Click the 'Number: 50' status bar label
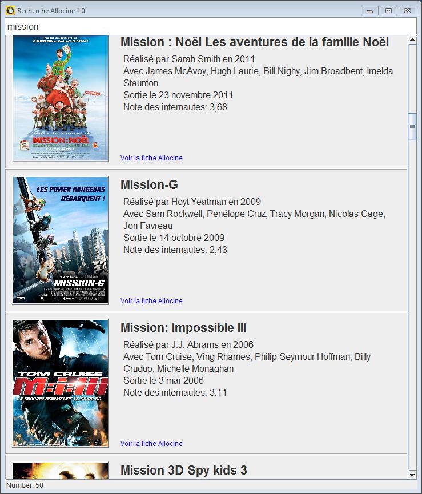Screen dimensions: 422x494 point(25,485)
